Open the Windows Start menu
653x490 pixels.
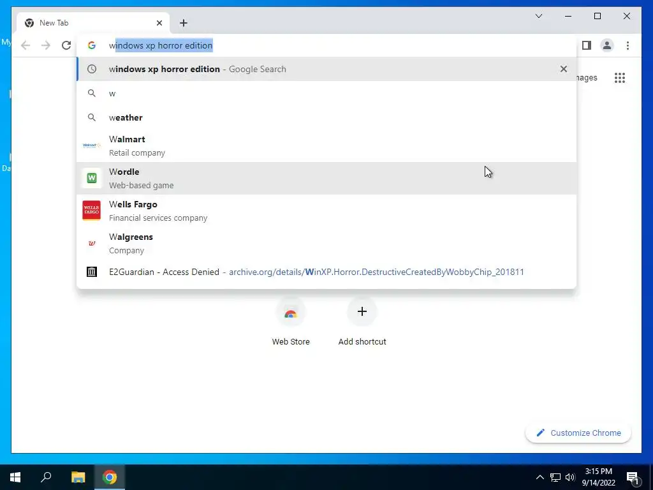click(15, 477)
